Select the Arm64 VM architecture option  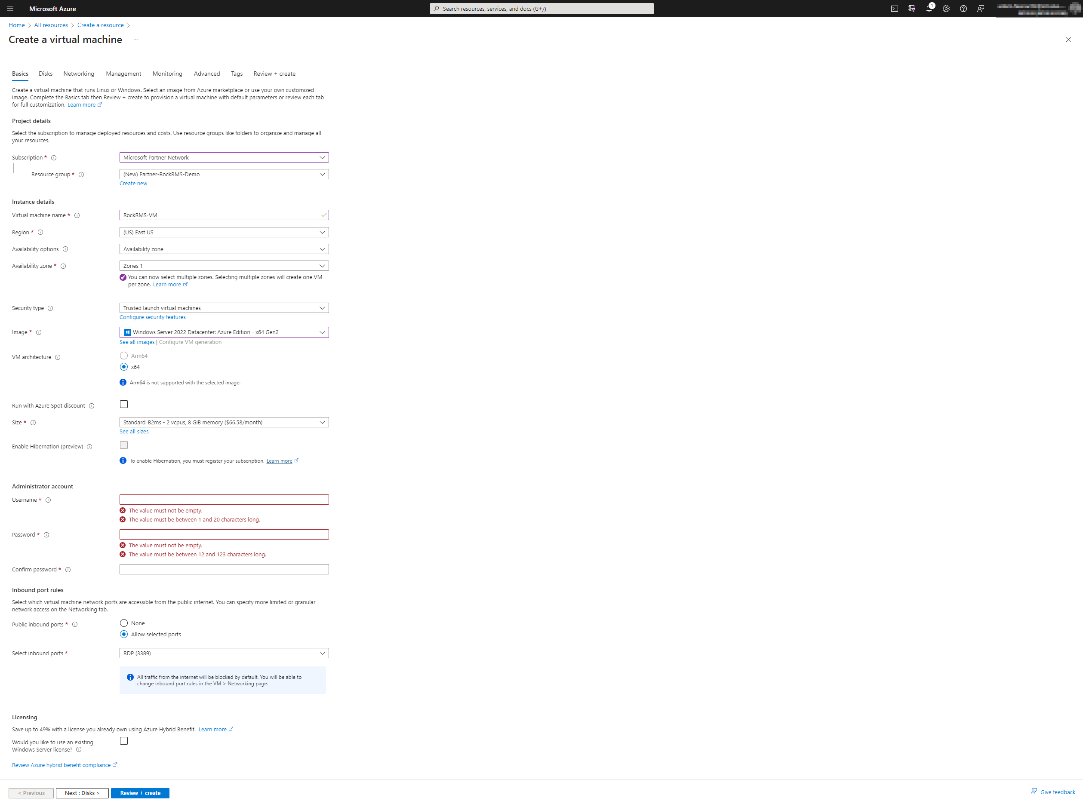[124, 355]
